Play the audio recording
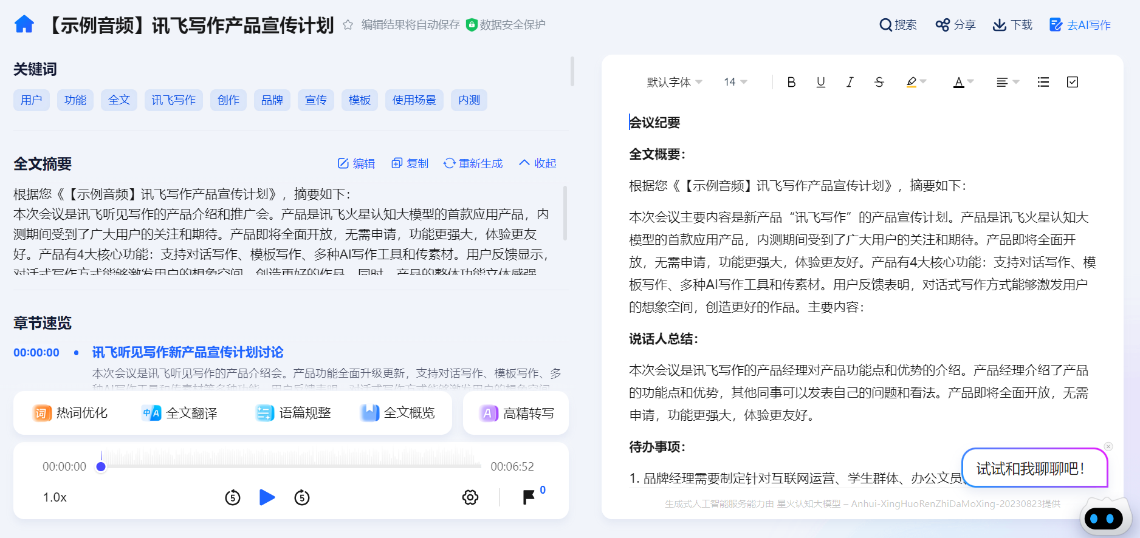This screenshot has width=1140, height=538. pyautogui.click(x=267, y=497)
